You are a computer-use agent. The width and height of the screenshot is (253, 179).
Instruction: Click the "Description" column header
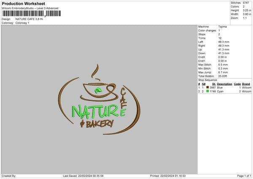click(224, 84)
